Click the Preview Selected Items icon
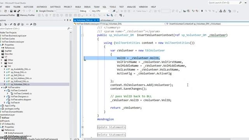Image resolution: width=249 pixels, height=140 pixels. pyautogui.click(x=35, y=24)
